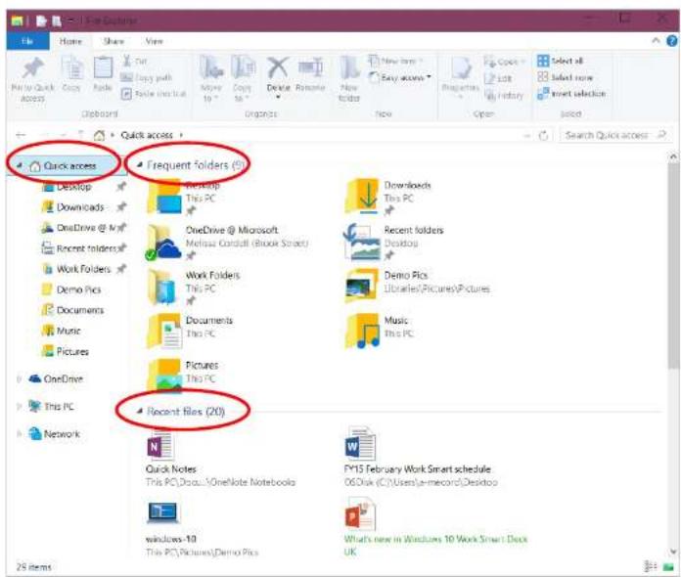Click Demo Pics folder icon in main pane

361,286
